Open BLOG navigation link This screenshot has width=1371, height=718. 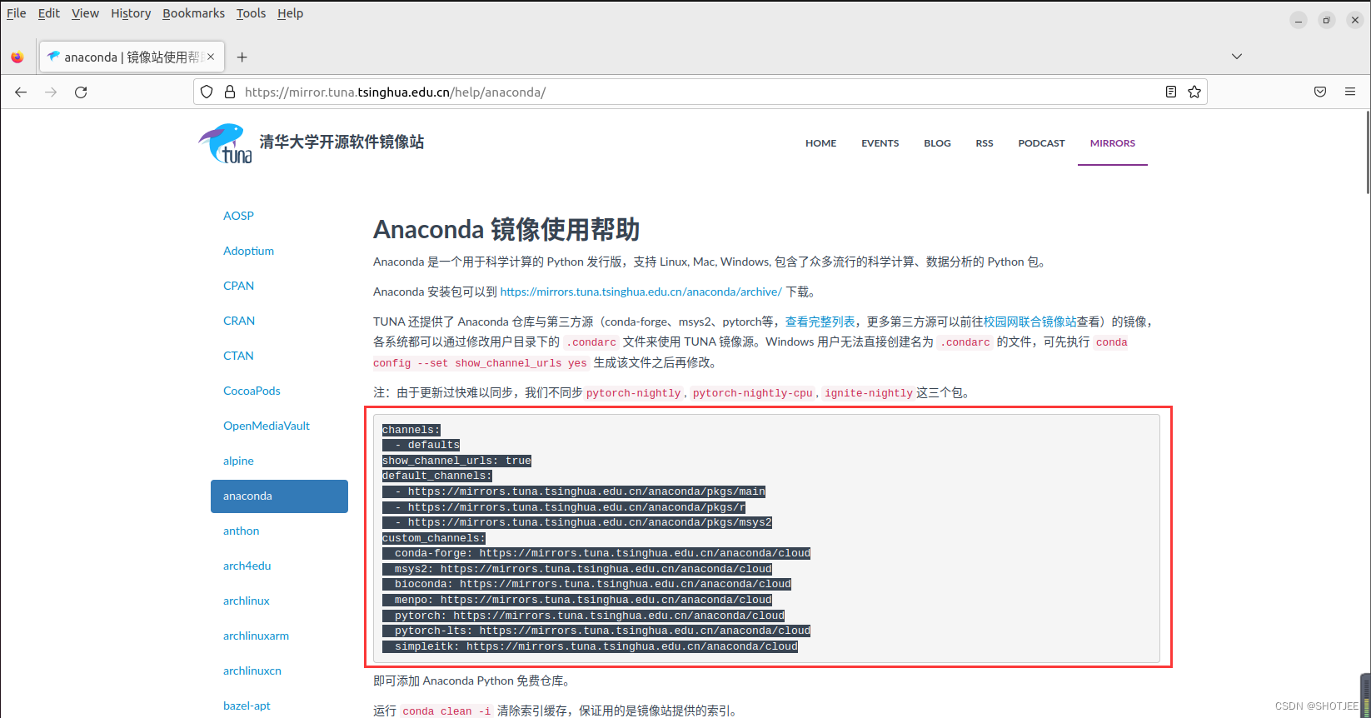937,143
